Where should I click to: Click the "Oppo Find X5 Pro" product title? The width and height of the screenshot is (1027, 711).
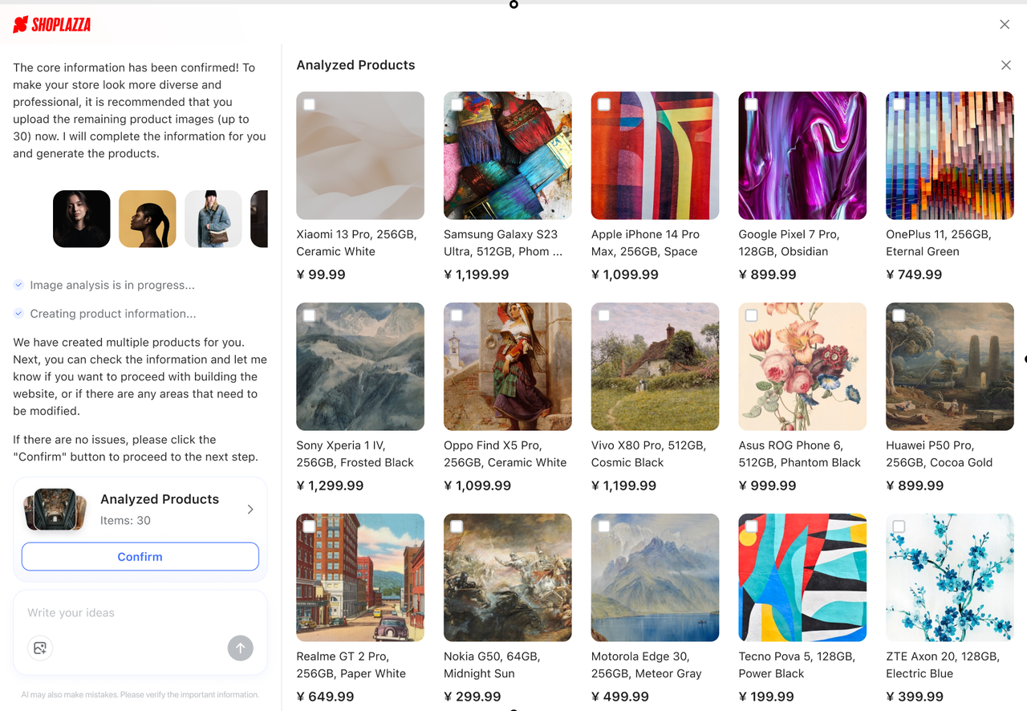505,454
